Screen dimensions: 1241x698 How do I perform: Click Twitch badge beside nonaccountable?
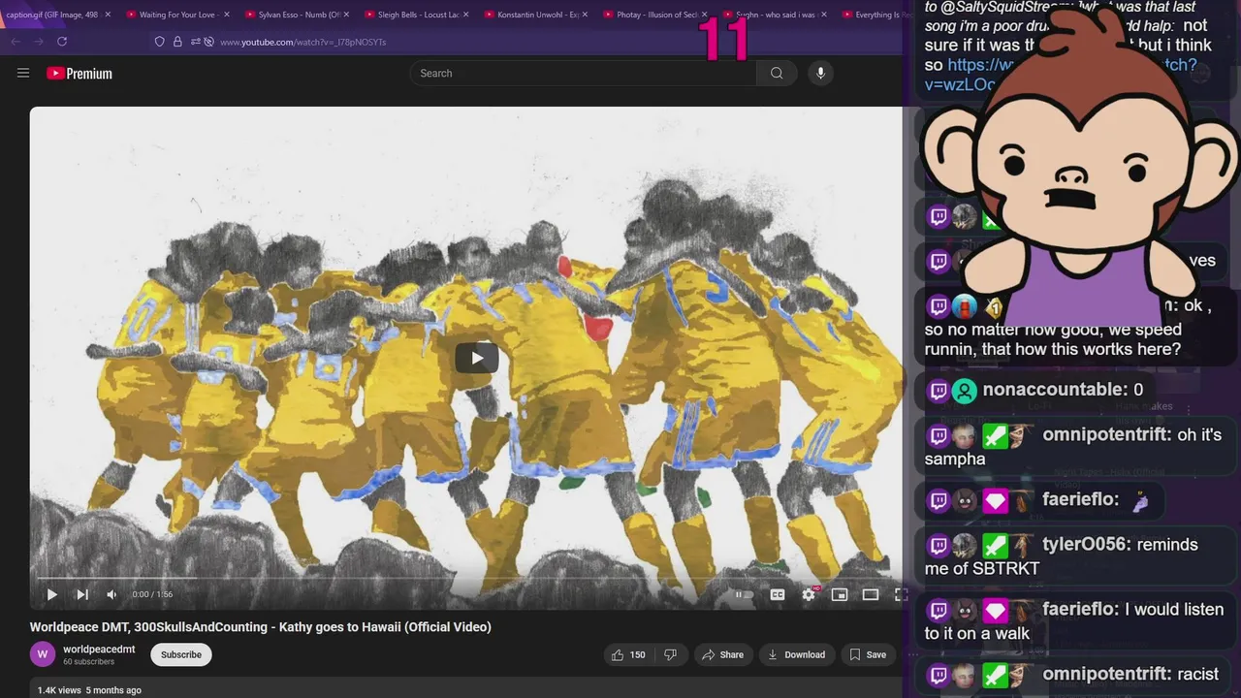938,391
